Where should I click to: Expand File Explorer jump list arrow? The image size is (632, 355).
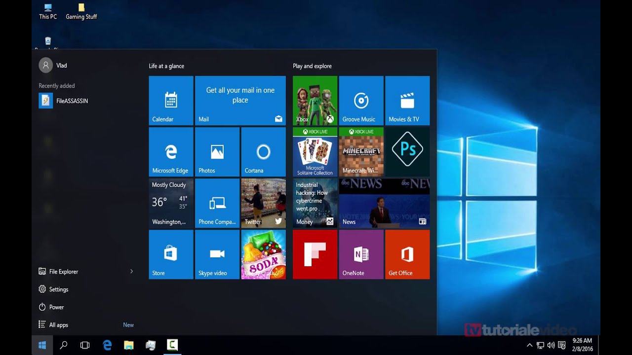(x=131, y=271)
